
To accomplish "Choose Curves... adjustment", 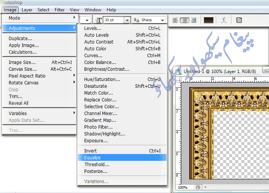I will click(x=122, y=56).
